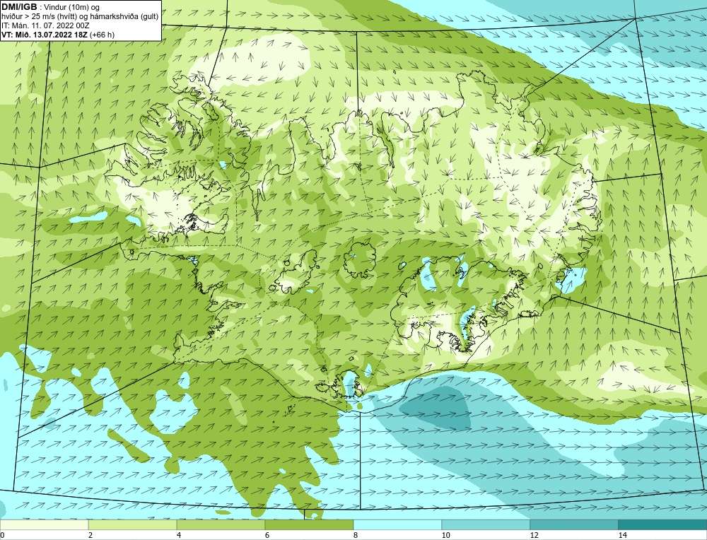
Task: Click the valid time line 'VT: Mið. 13.07.2022 18Z'
Action: coord(45,35)
